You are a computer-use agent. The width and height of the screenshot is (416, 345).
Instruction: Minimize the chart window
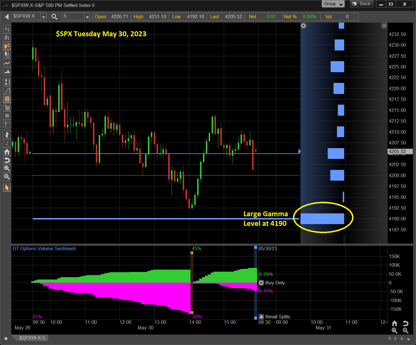tap(381, 4)
